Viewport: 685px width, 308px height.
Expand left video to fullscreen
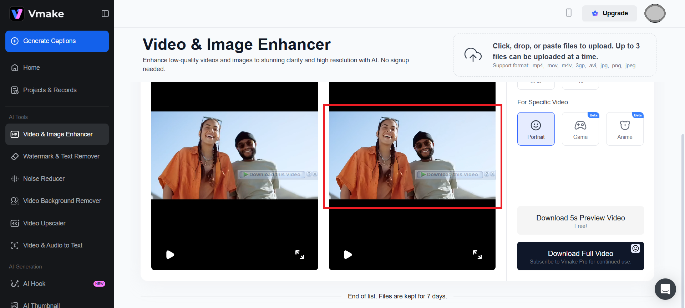click(x=300, y=255)
